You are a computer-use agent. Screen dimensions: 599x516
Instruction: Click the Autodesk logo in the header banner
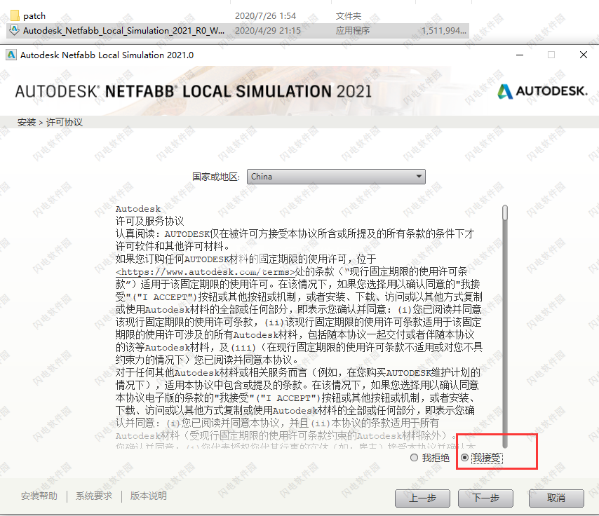(x=542, y=91)
